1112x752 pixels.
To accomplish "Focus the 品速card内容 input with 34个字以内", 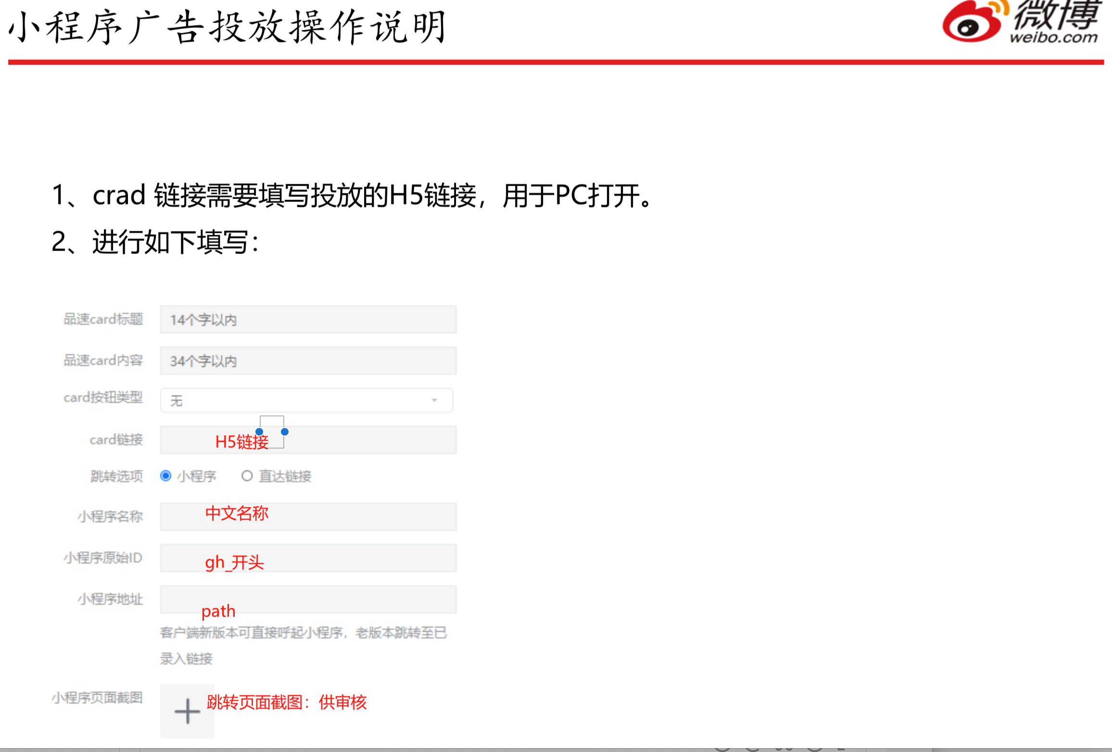I will [308, 361].
